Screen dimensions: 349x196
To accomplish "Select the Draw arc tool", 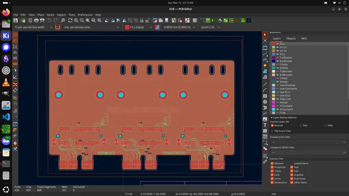I will pyautogui.click(x=265, y=90).
